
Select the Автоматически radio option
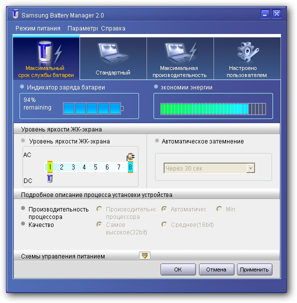[x=164, y=209]
